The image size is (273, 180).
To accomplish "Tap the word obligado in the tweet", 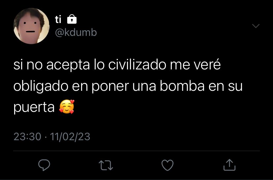I will (41, 86).
